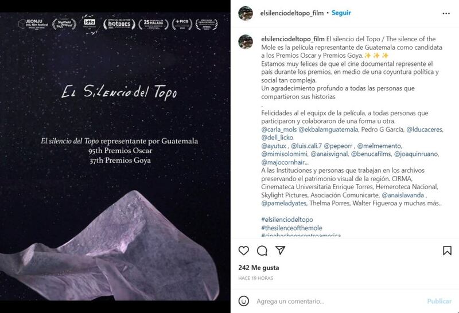Like the post with the heart icon
459x313 pixels.
tap(243, 251)
